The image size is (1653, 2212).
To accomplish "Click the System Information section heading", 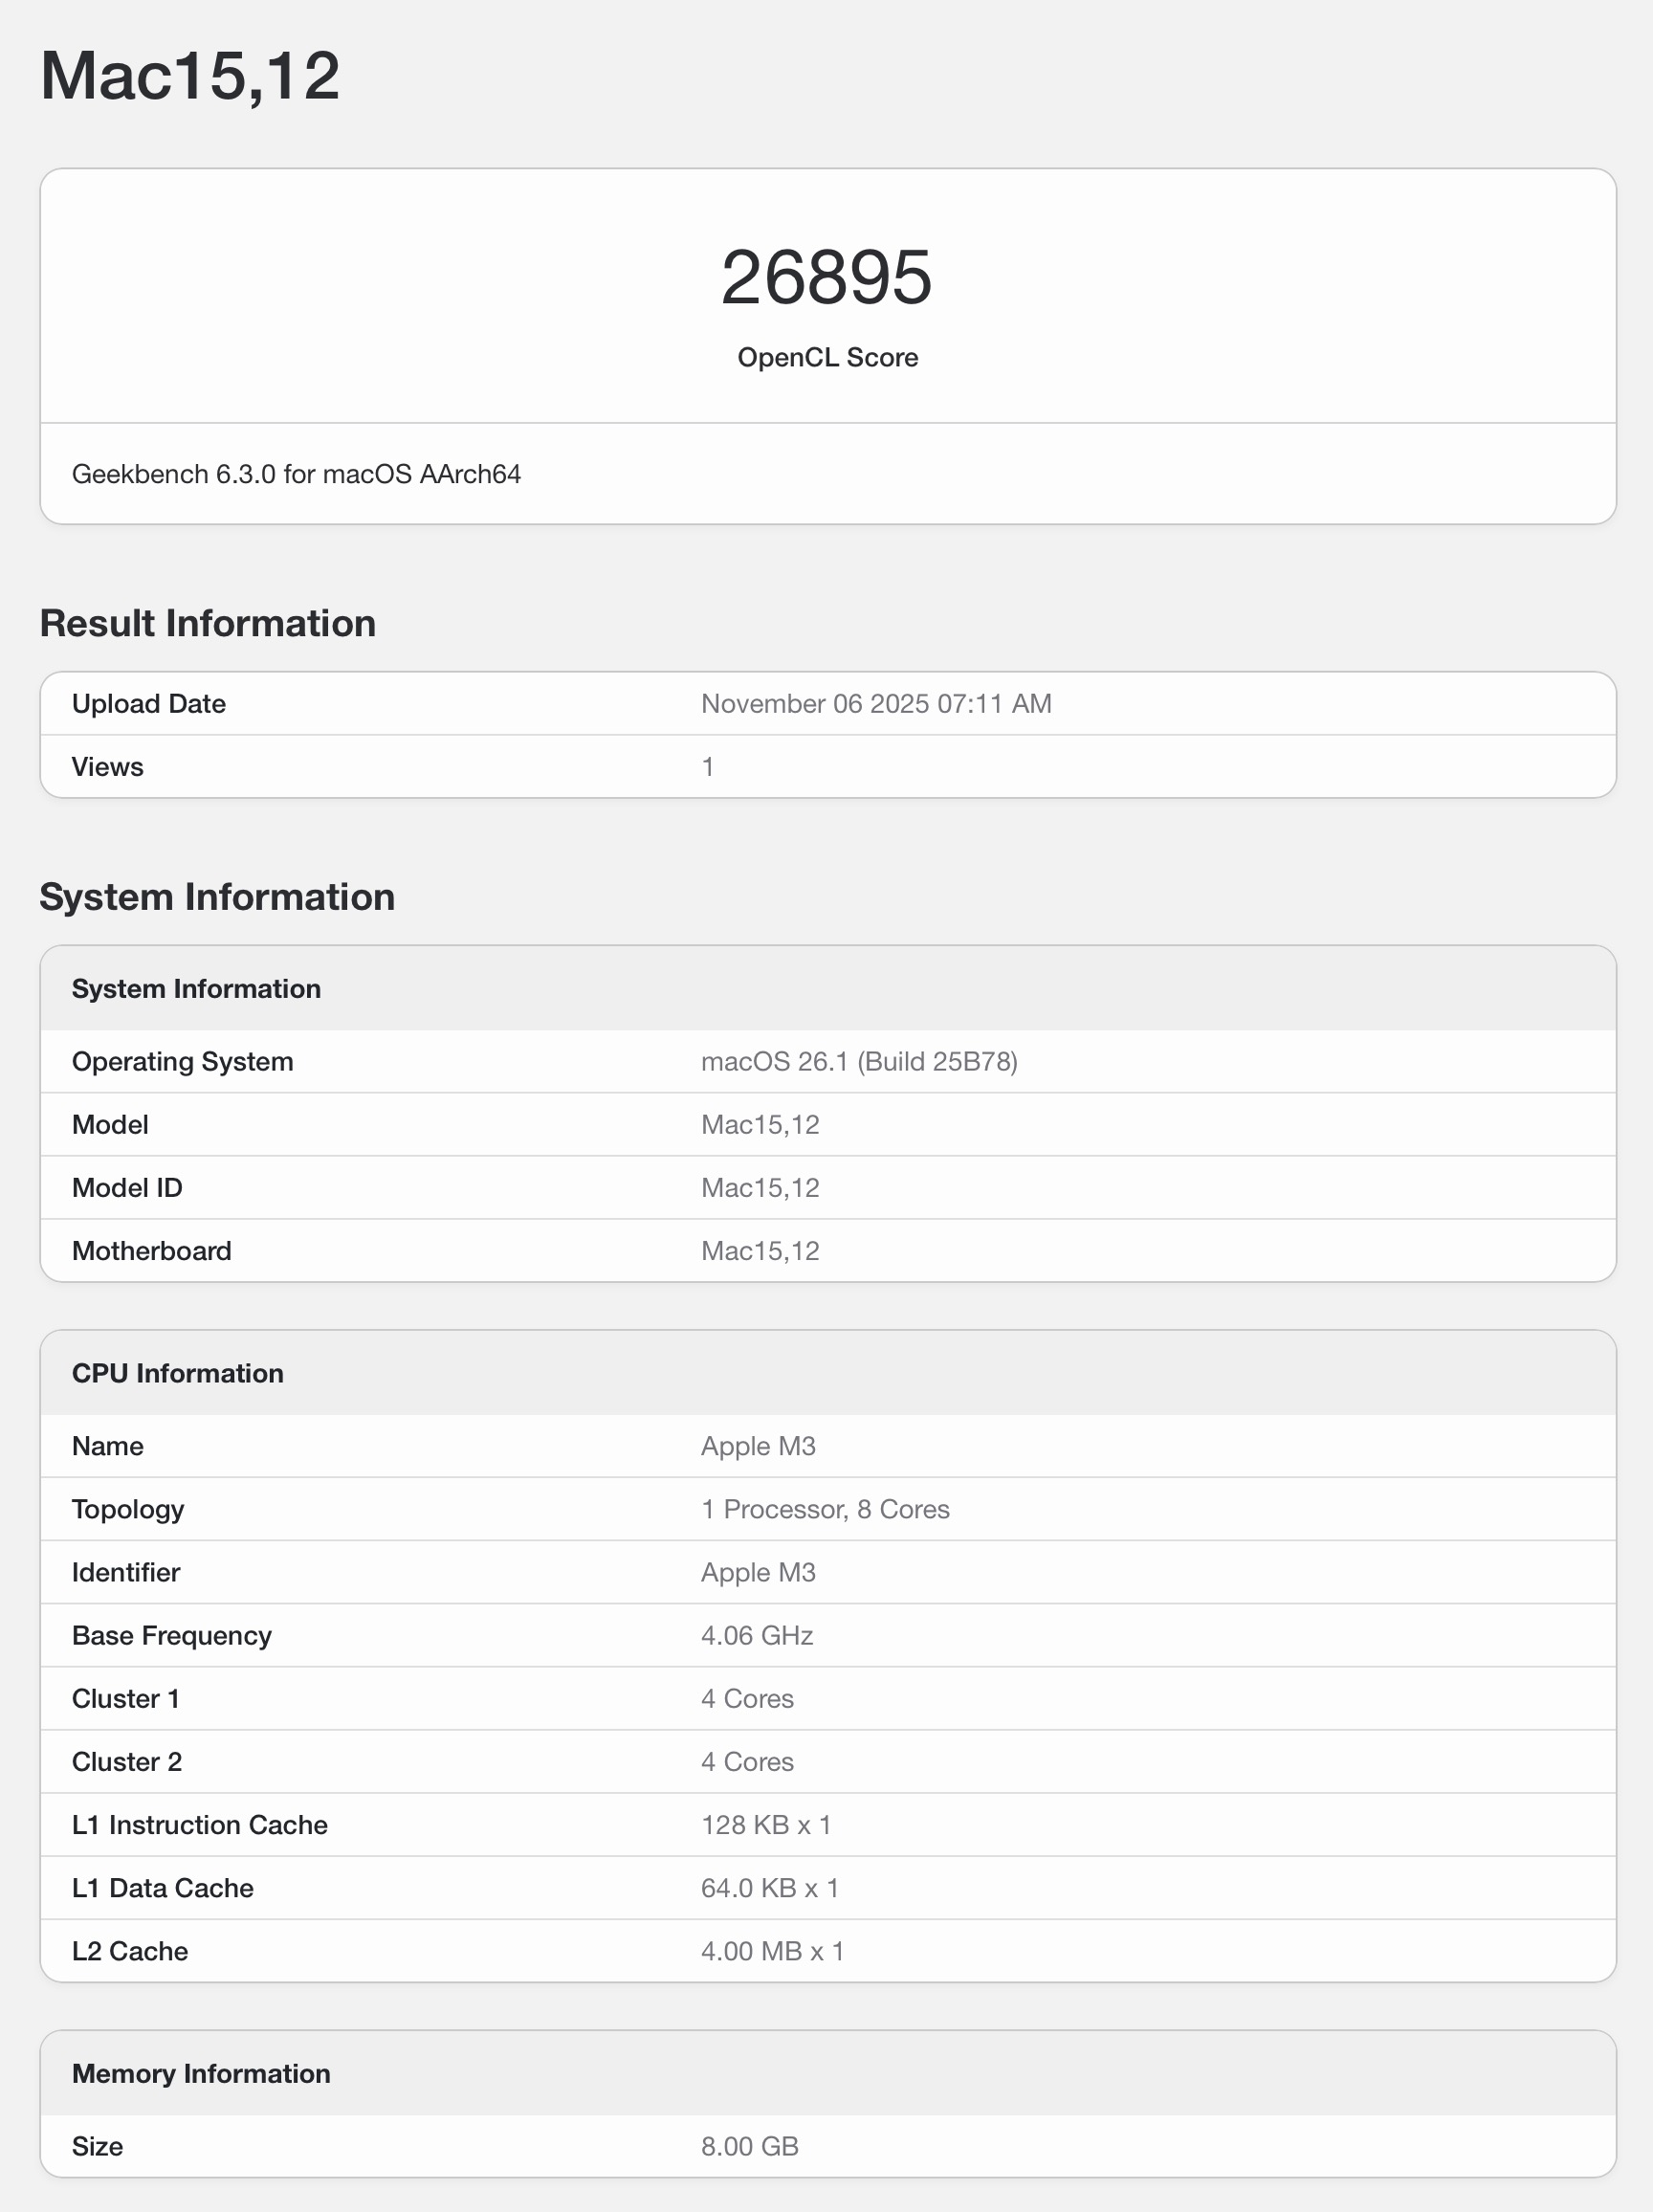I will (217, 897).
